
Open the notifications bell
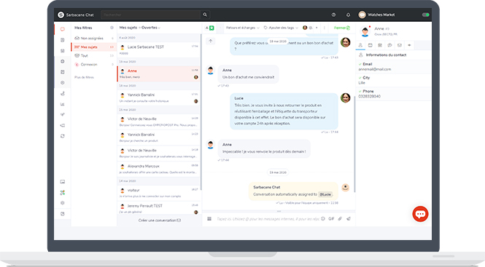coord(348,15)
